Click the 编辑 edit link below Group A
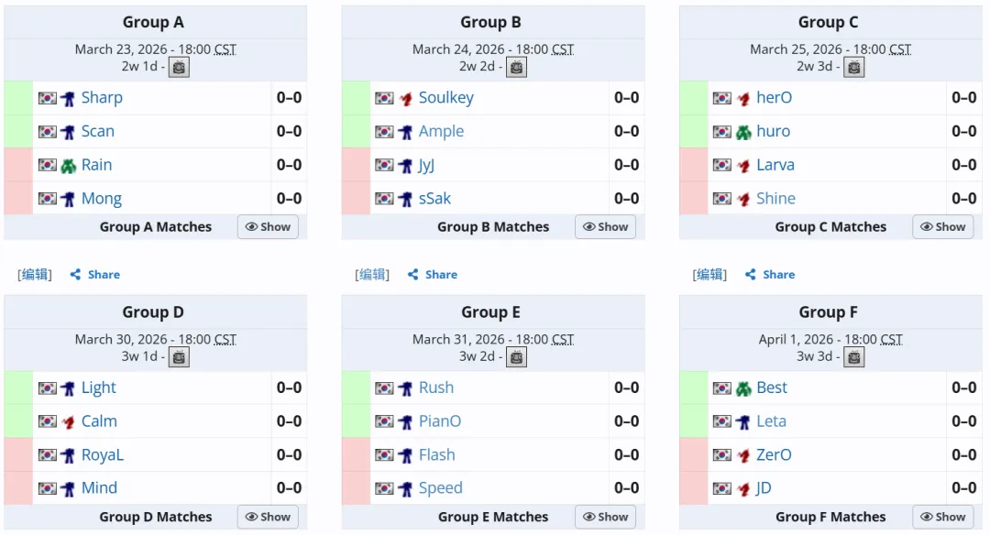The width and height of the screenshot is (990, 535). click(x=36, y=275)
